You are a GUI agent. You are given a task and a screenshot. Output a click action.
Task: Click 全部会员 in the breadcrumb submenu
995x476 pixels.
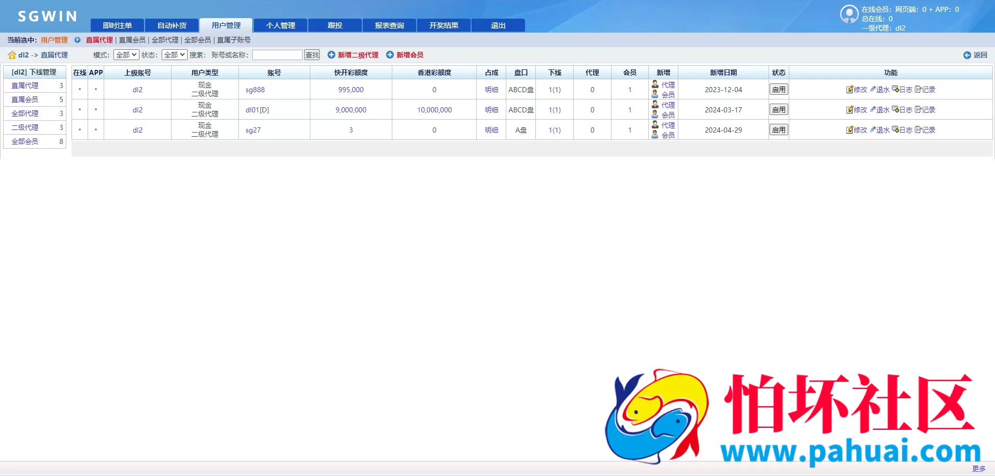tap(197, 40)
